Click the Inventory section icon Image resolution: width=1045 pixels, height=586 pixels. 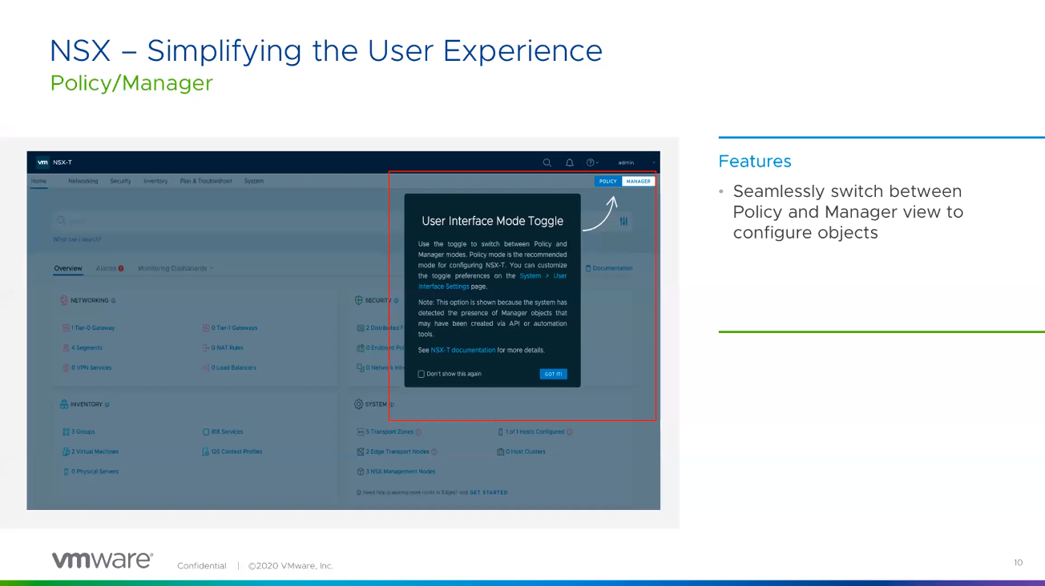click(x=64, y=404)
